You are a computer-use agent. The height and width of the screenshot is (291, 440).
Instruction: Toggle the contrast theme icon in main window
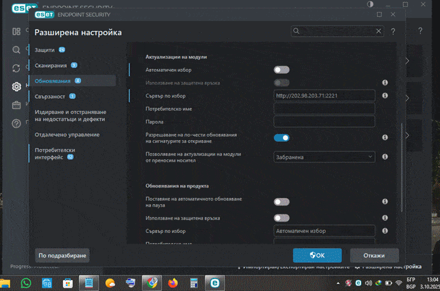(x=370, y=4)
